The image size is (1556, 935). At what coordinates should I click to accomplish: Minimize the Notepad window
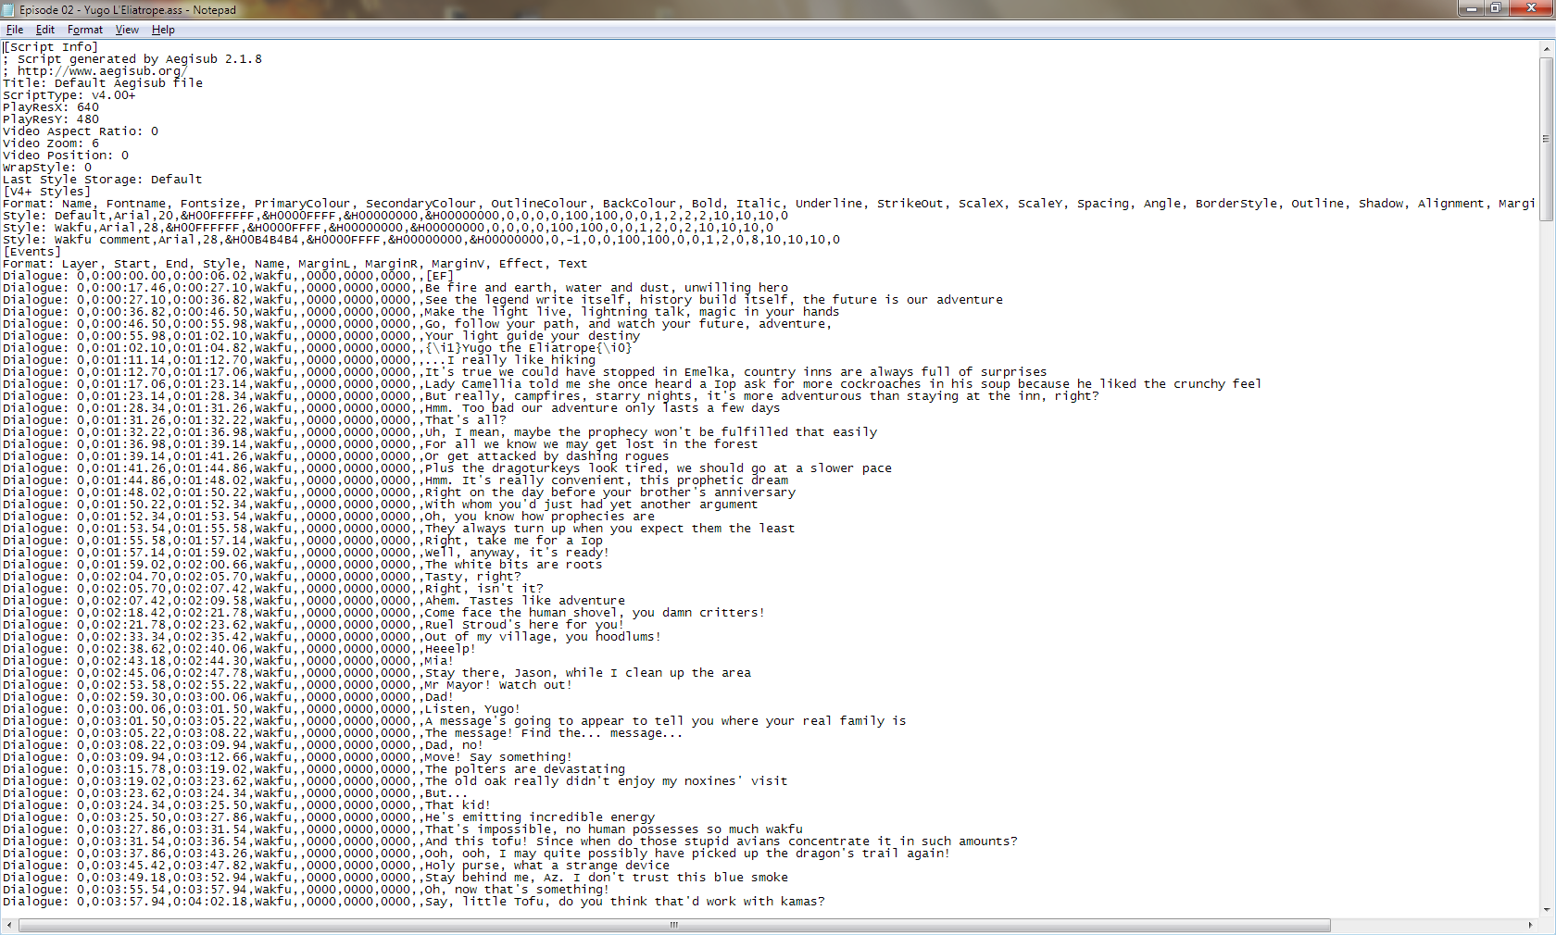(1470, 8)
